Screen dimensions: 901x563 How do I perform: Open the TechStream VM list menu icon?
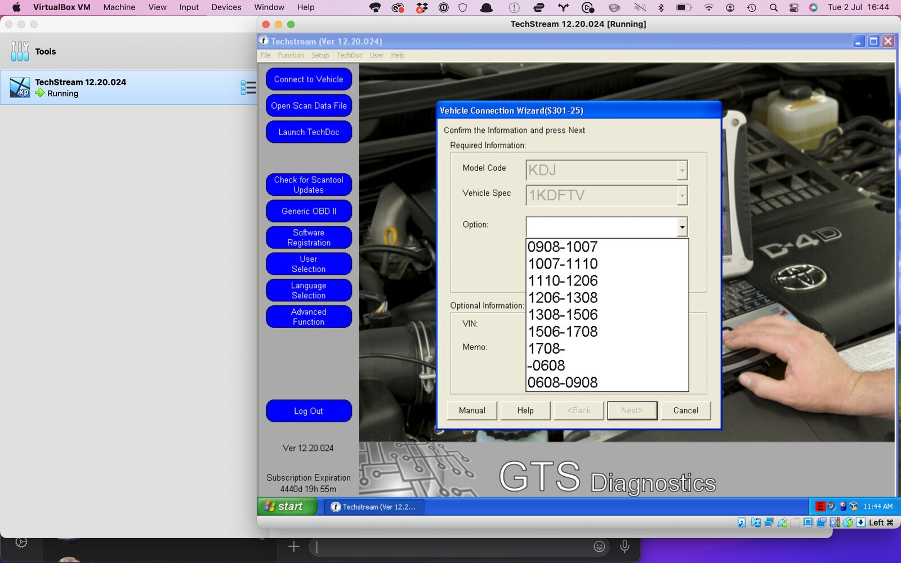(248, 87)
